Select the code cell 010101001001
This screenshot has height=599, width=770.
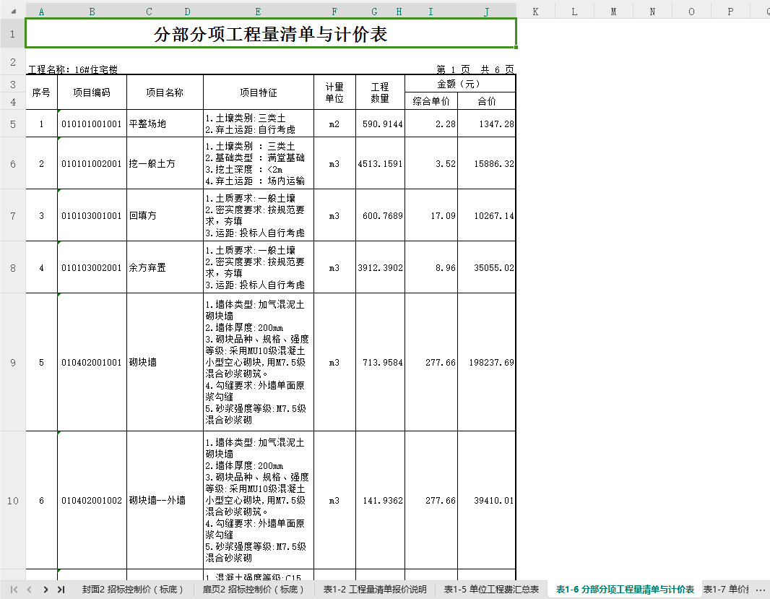coord(92,124)
